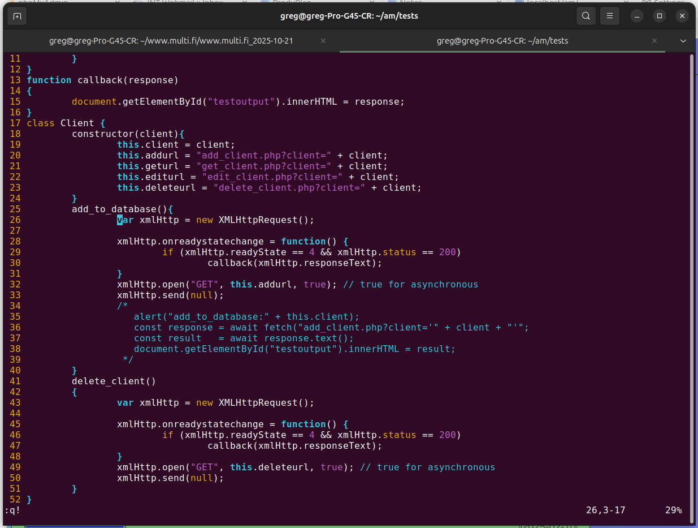Click "function callback(response)" on line 13

click(x=102, y=80)
